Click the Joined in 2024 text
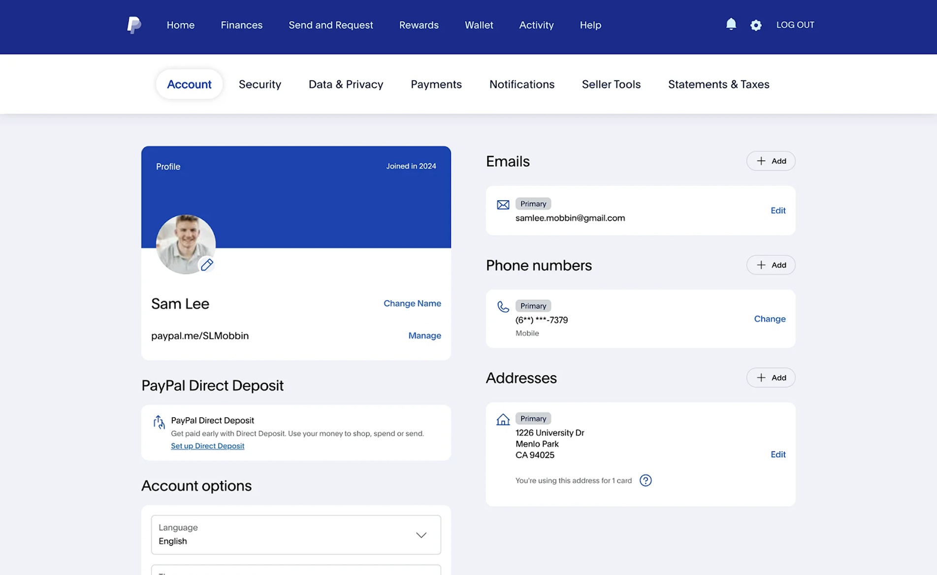Screen dimensions: 937x575 pyautogui.click(x=411, y=166)
